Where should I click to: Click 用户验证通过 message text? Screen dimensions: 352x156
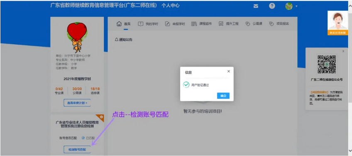200,85
